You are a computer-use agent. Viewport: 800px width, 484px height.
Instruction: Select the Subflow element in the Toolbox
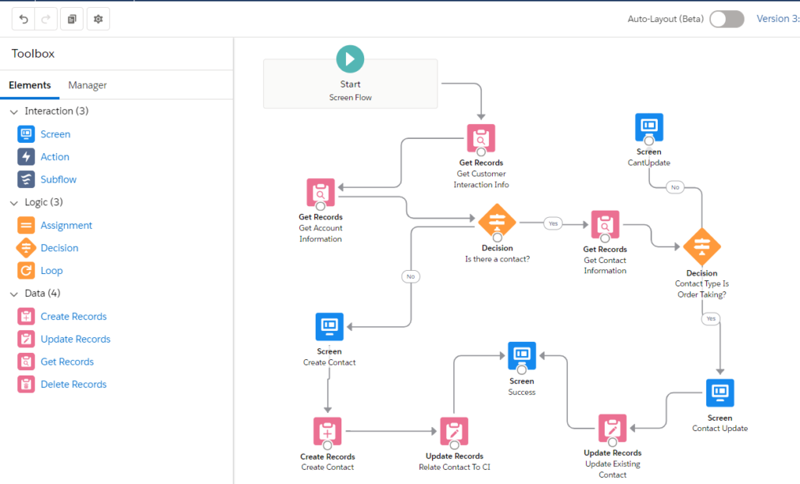point(56,179)
